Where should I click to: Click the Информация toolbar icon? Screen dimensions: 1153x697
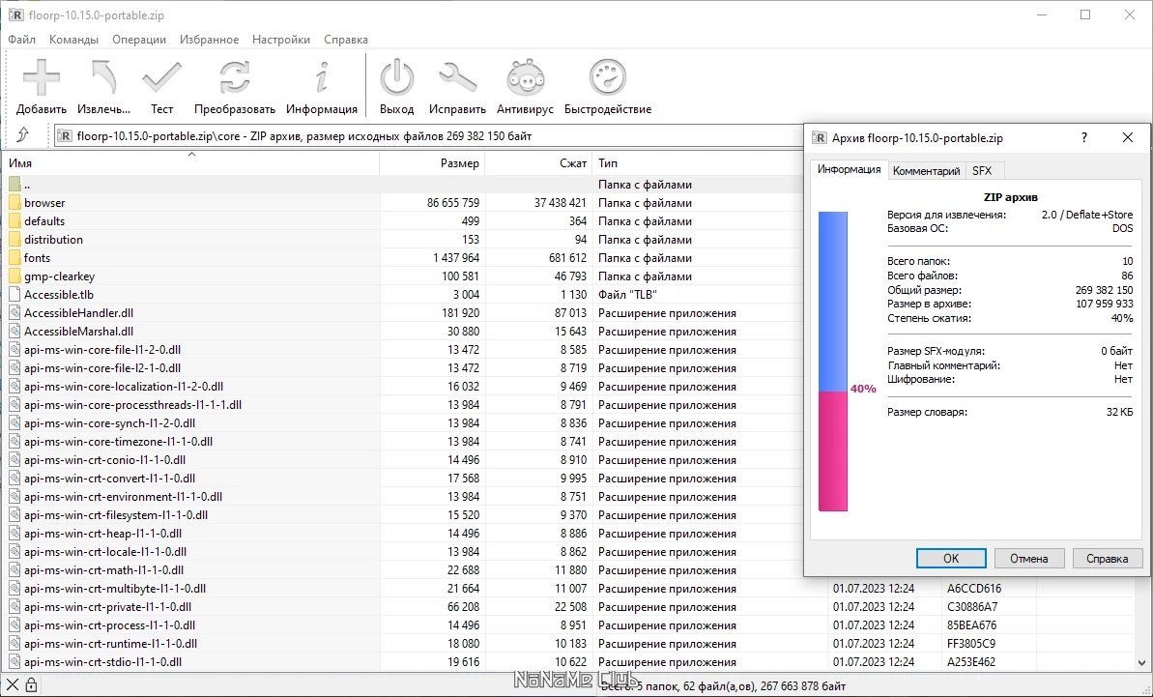pyautogui.click(x=322, y=87)
